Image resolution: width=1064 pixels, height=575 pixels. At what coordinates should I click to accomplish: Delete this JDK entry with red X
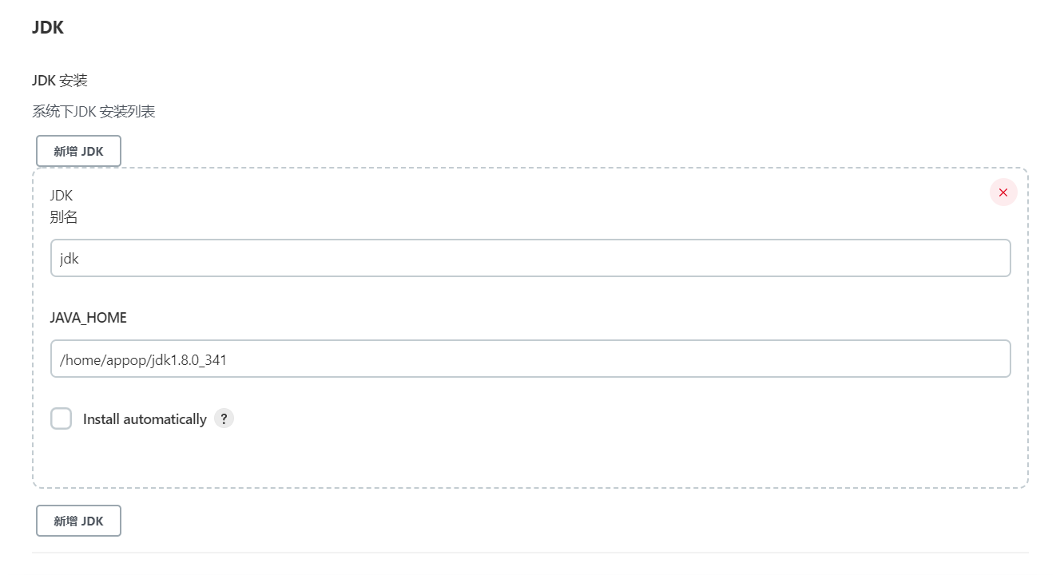coord(1003,192)
